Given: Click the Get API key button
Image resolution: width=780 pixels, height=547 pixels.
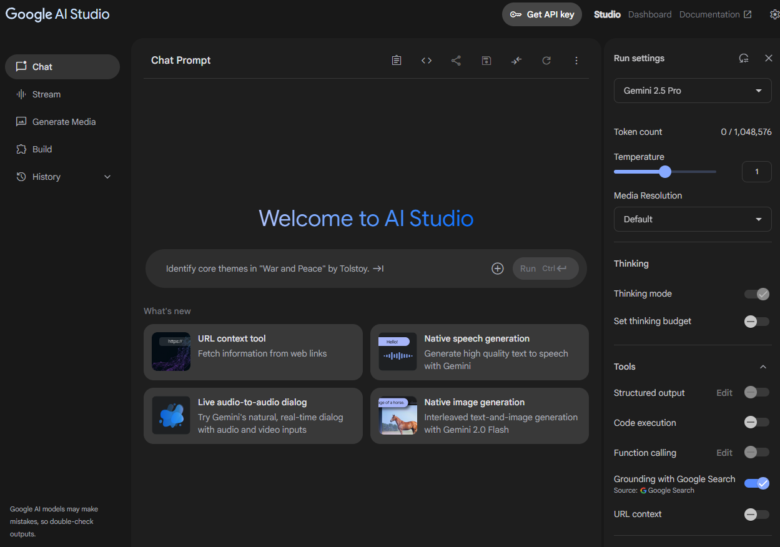Looking at the screenshot, I should (x=542, y=14).
